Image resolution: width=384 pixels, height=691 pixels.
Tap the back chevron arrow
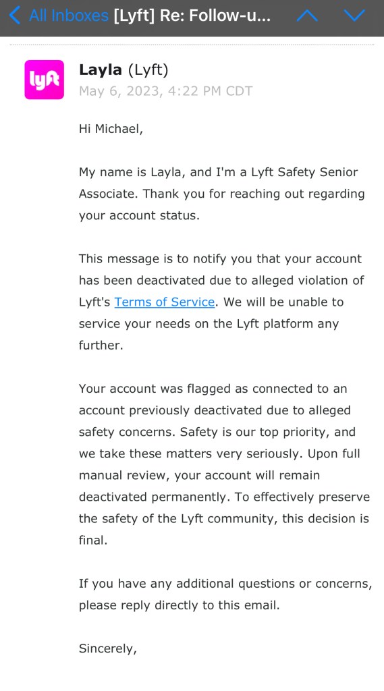[15, 16]
